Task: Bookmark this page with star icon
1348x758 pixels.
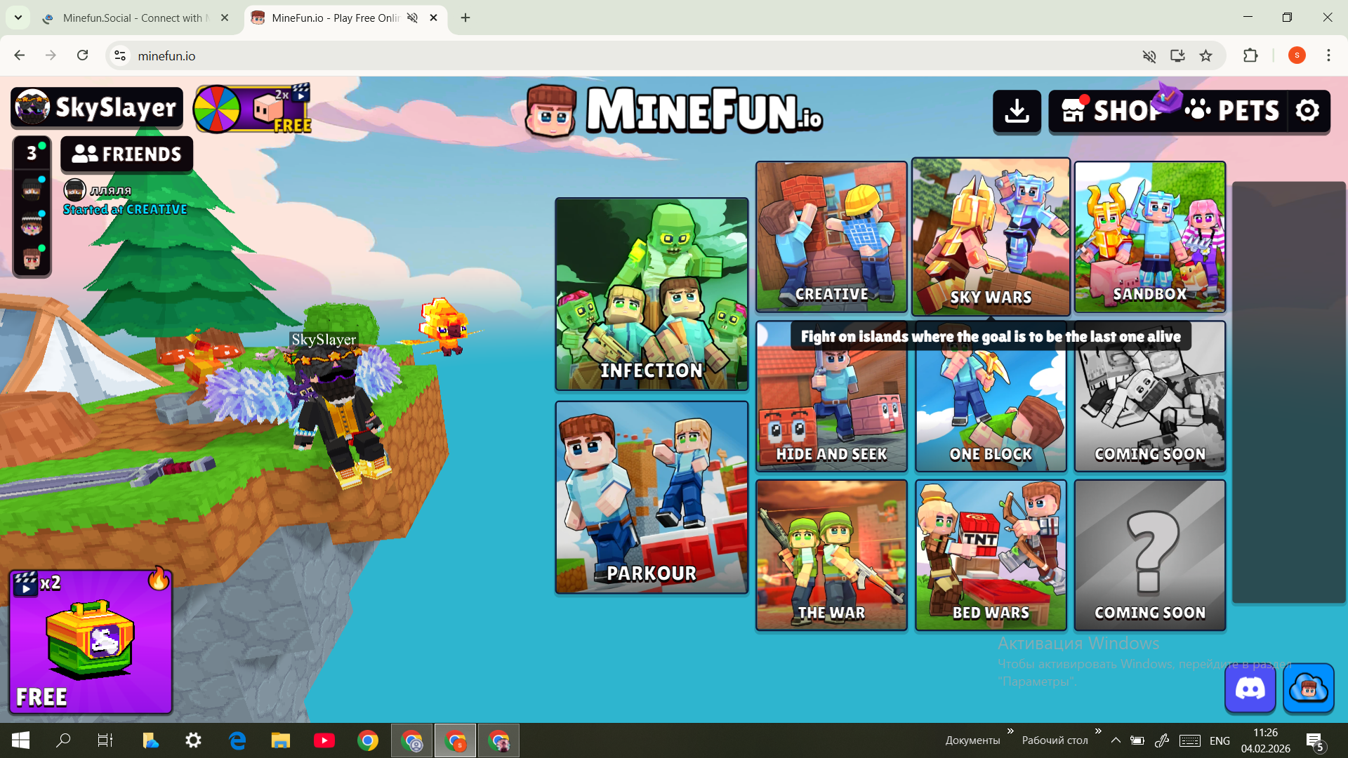Action: [x=1205, y=56]
